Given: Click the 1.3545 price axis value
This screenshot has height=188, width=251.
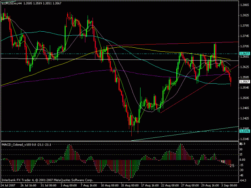Looking at the screenshot, I should pyautogui.click(x=245, y=87).
